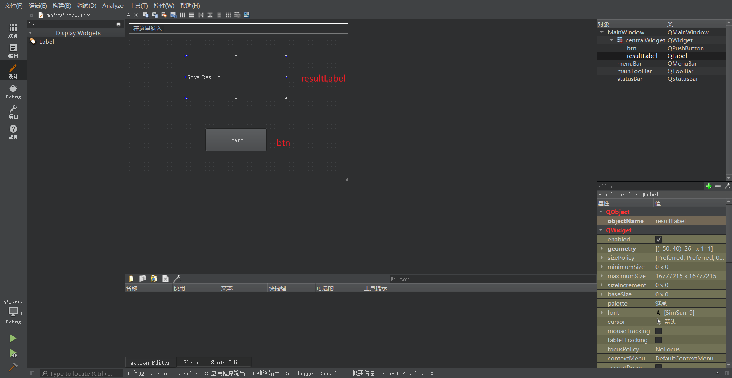Screen dimensions: 732x378
Task: Collapse the MainWindow tree node
Action: click(x=602, y=32)
